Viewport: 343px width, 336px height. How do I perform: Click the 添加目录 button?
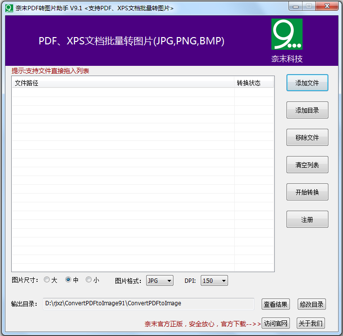point(307,110)
